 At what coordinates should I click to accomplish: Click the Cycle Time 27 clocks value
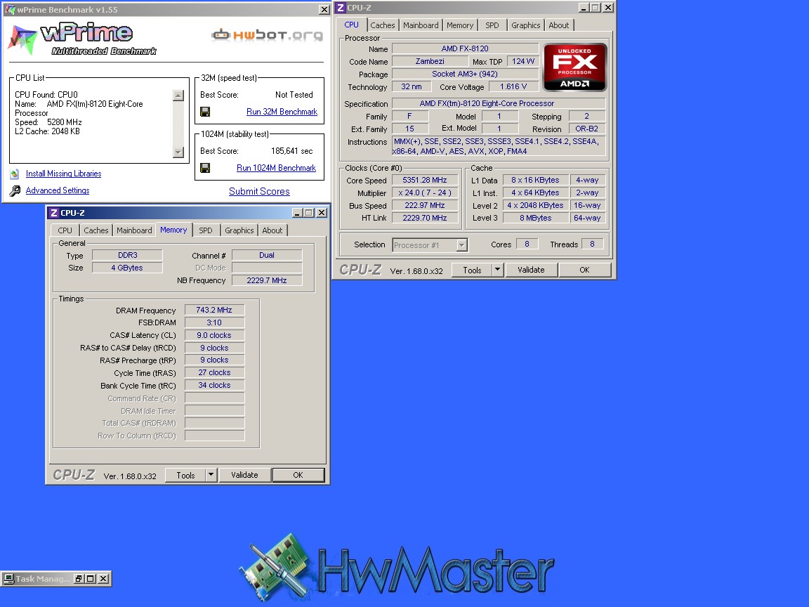[x=214, y=372]
